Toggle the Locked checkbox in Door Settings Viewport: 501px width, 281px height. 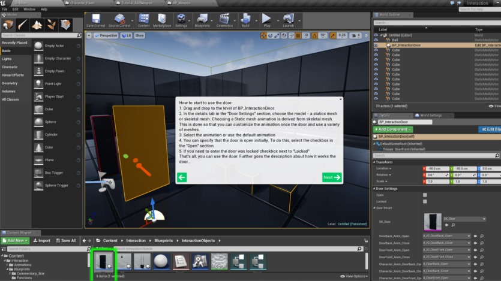point(425,201)
